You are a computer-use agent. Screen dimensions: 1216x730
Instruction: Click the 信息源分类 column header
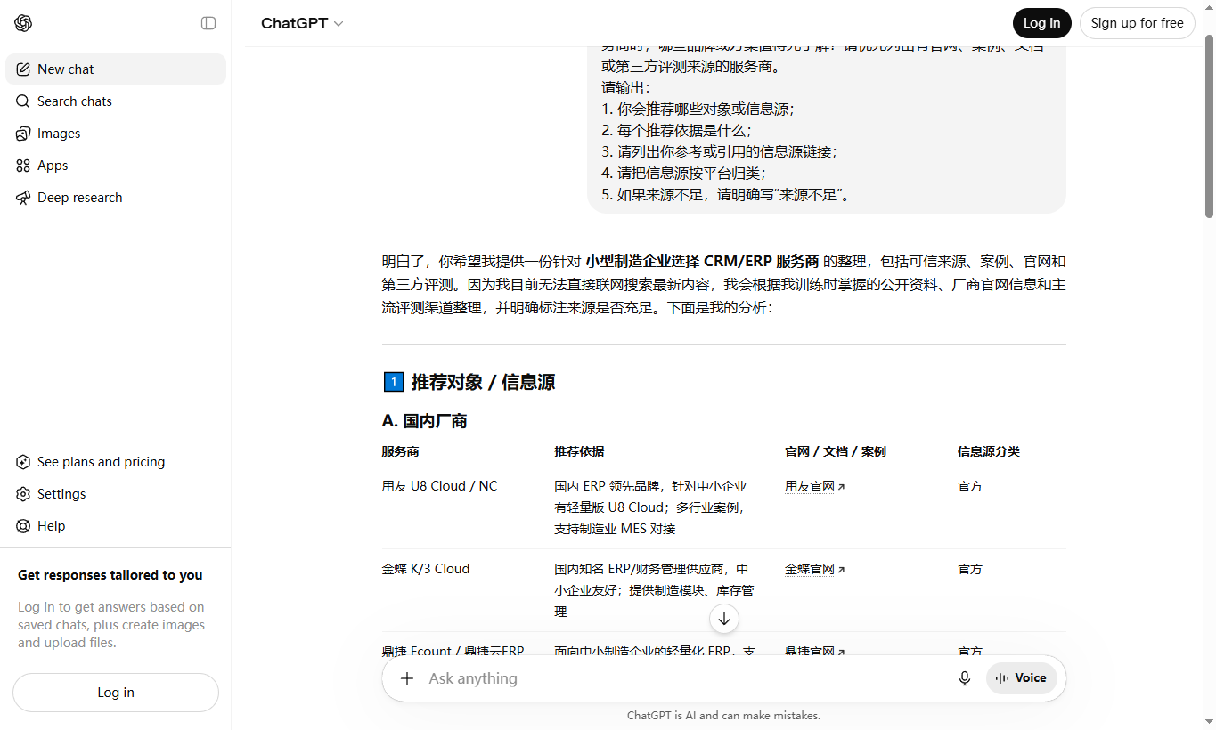(989, 451)
